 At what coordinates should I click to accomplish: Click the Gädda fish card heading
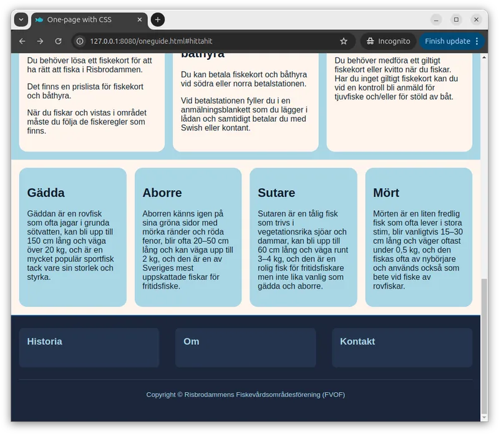point(46,193)
